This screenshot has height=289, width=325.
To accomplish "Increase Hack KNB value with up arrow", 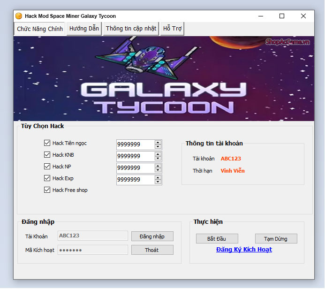I will [158, 154].
